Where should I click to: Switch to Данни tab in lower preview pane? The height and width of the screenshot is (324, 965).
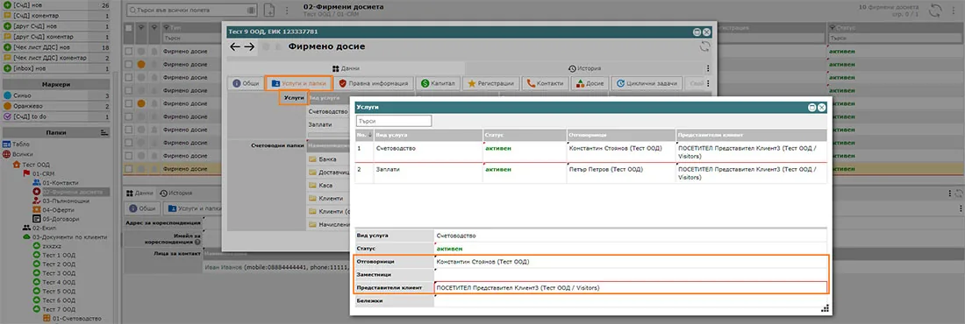[x=139, y=193]
